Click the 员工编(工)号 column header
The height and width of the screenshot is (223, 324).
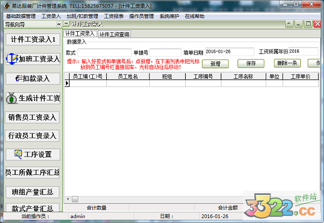[x=88, y=77]
